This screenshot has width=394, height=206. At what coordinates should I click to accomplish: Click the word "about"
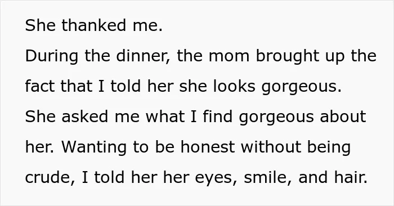343,117
